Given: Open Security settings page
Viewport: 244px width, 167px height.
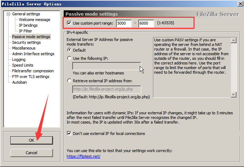Looking at the screenshot, I should coord(26,42).
